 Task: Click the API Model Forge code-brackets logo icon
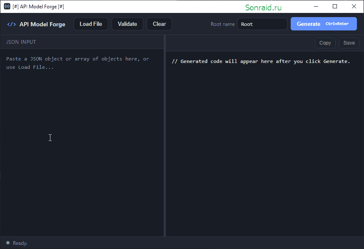click(x=12, y=24)
